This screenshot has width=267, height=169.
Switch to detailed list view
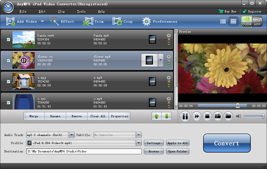coord(233,21)
